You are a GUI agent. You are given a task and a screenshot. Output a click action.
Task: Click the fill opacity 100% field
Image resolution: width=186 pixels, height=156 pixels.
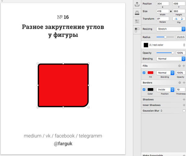coord(180,73)
